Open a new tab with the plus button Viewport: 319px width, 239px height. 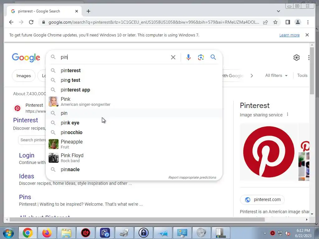88,11
